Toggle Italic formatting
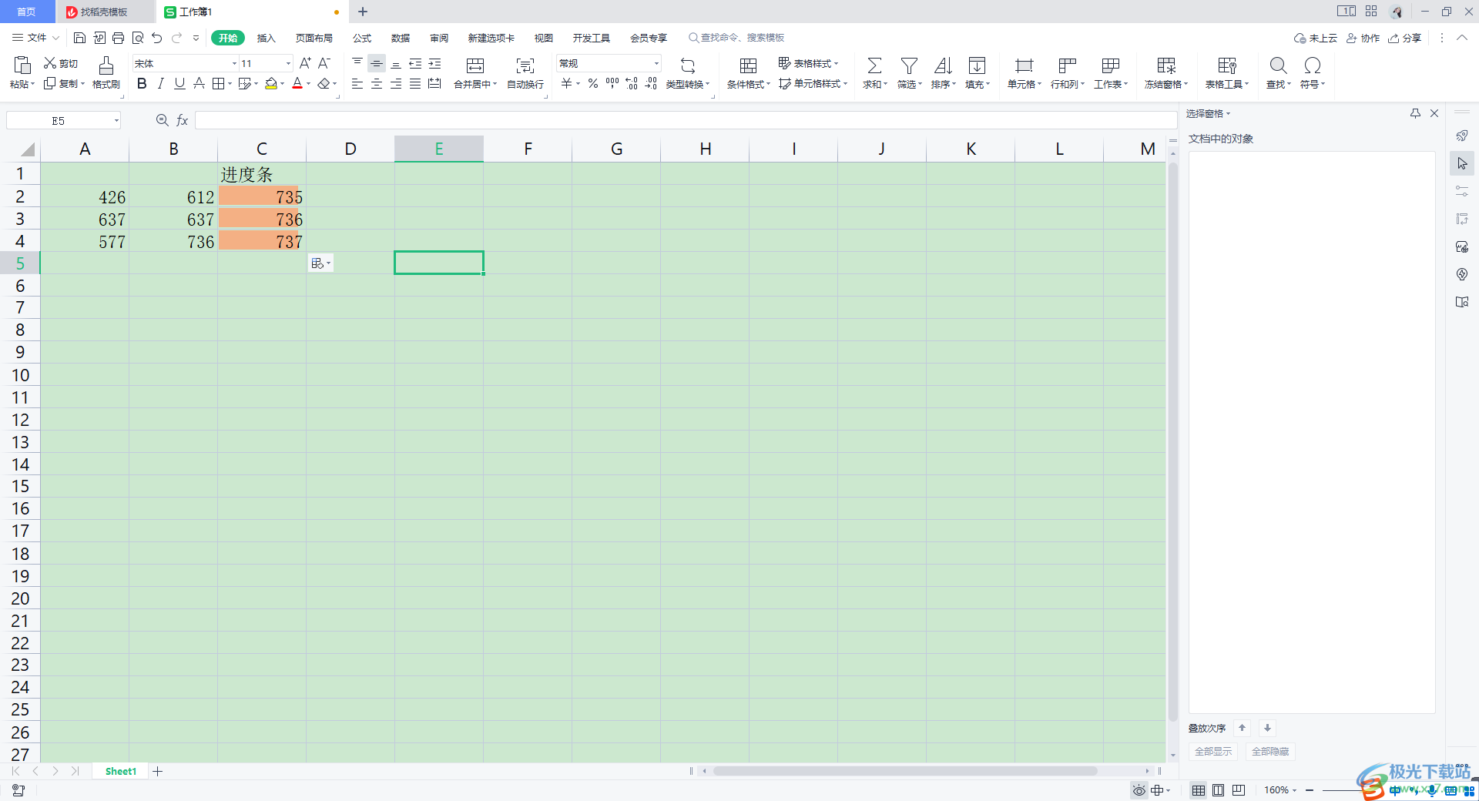 [160, 83]
